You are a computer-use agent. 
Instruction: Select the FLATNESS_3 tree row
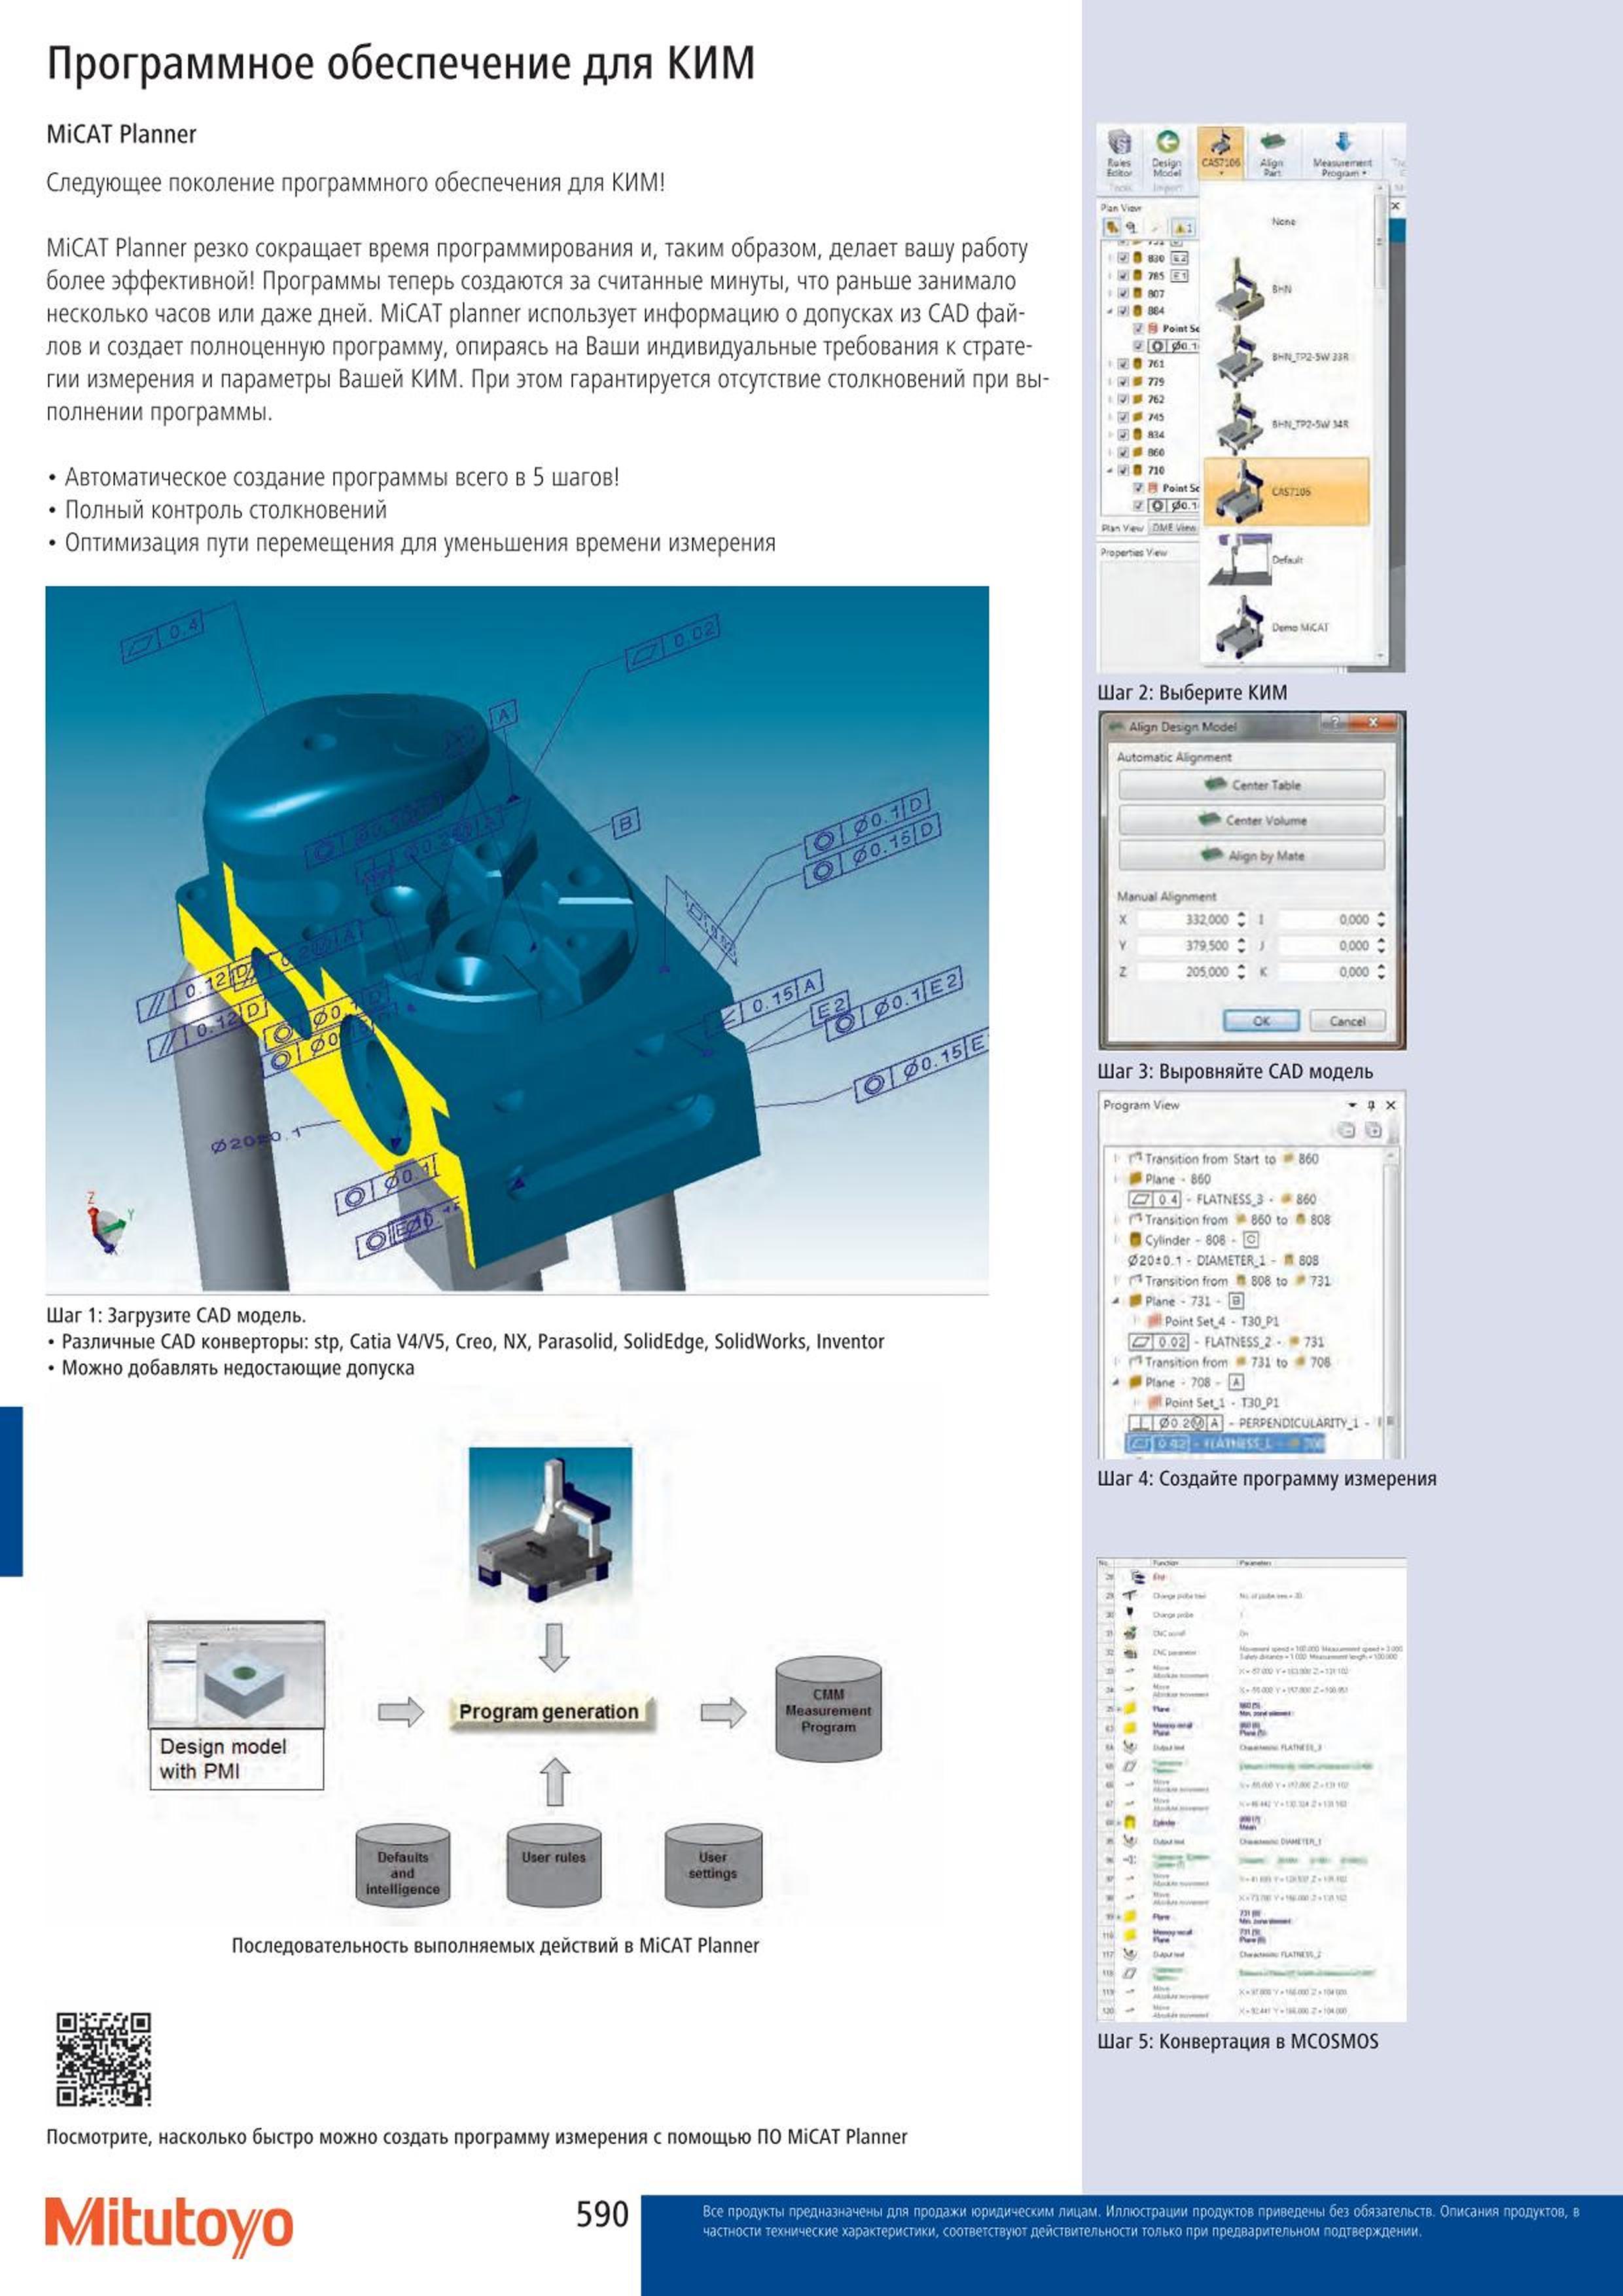1222,1199
